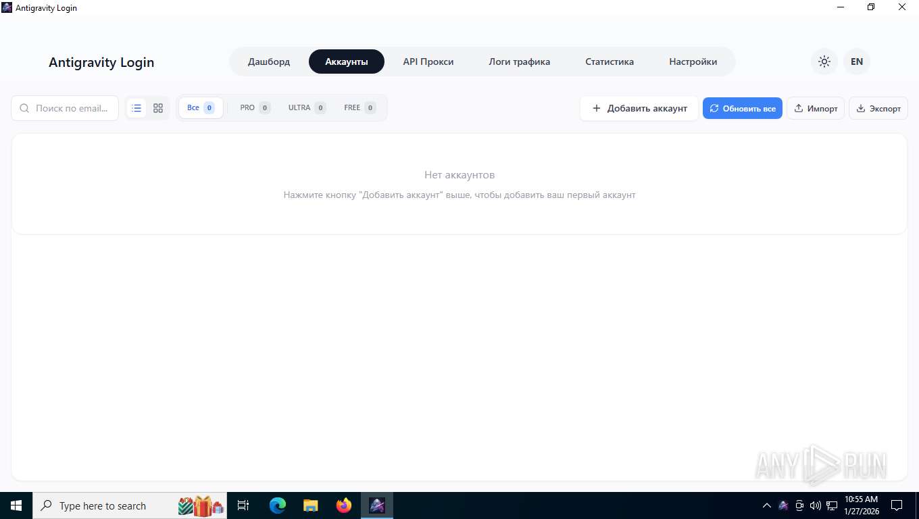919x519 pixels.
Task: Change language with EN button
Action: pyautogui.click(x=856, y=61)
